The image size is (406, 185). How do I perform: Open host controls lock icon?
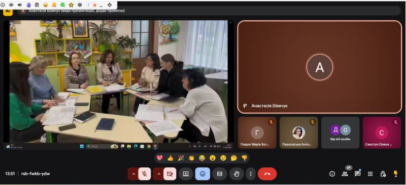pos(383,174)
